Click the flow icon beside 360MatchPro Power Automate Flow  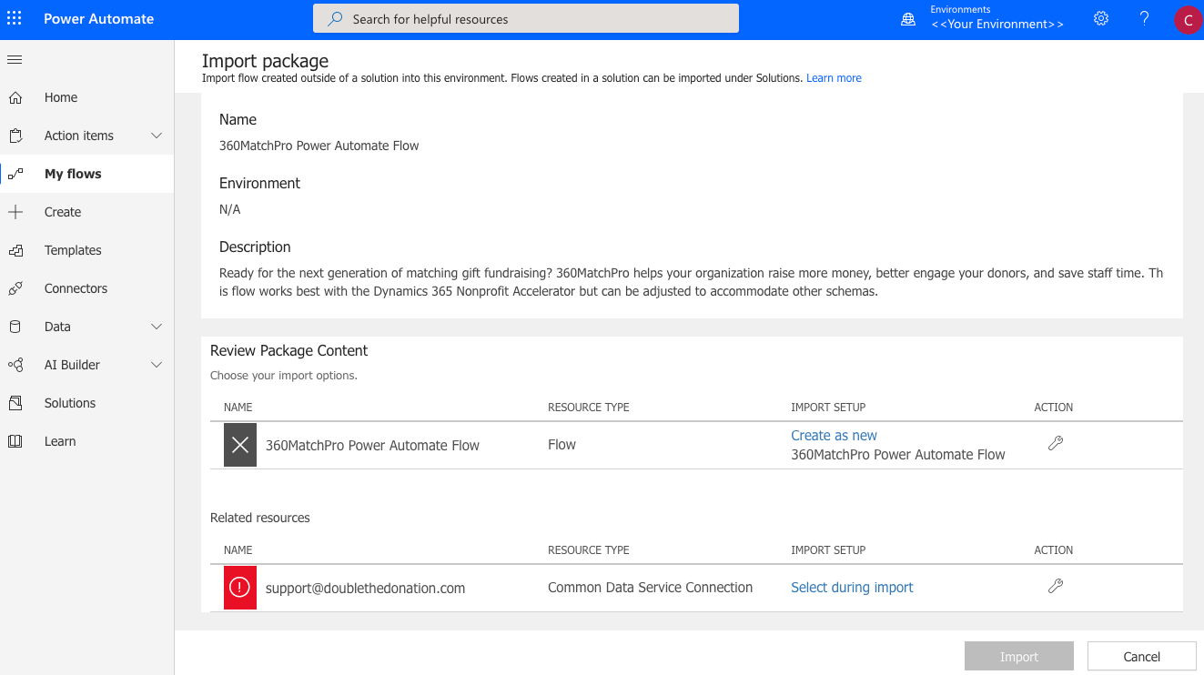pos(240,445)
